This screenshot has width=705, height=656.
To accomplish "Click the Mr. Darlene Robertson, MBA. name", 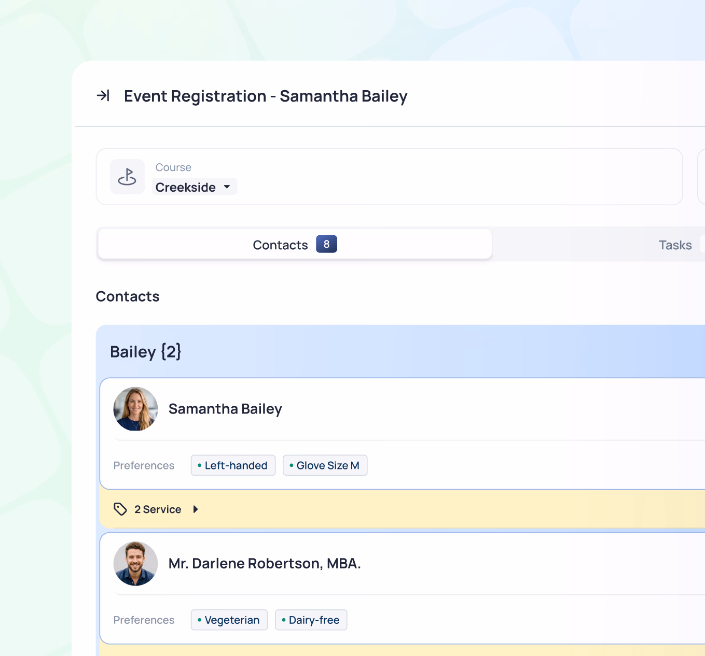I will [265, 564].
